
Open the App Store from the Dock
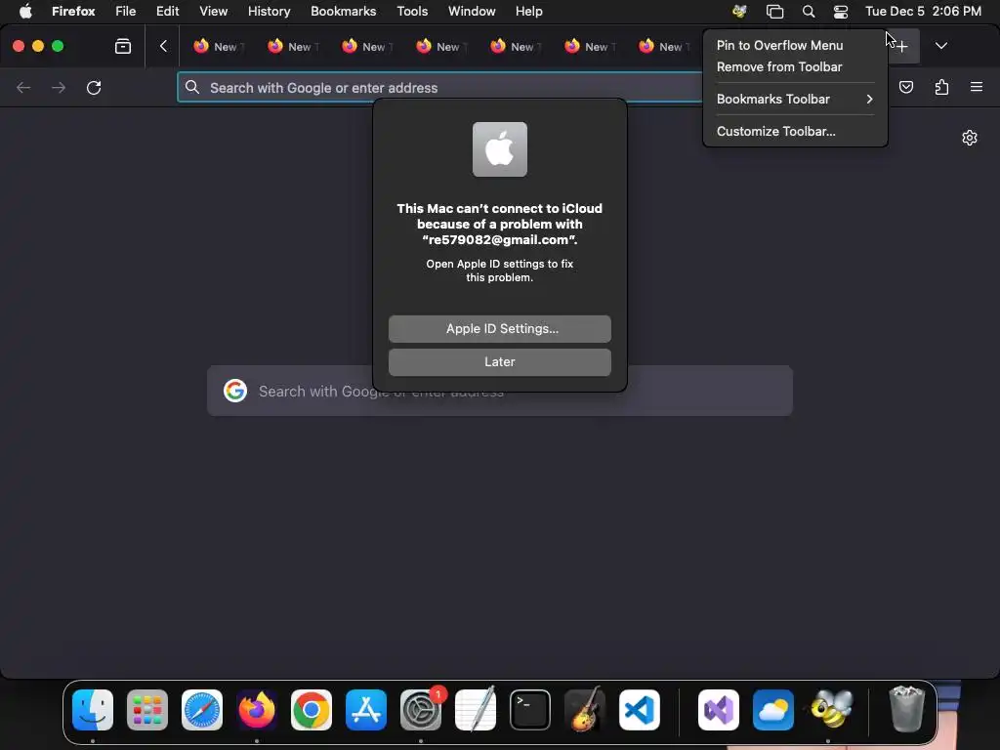click(366, 710)
